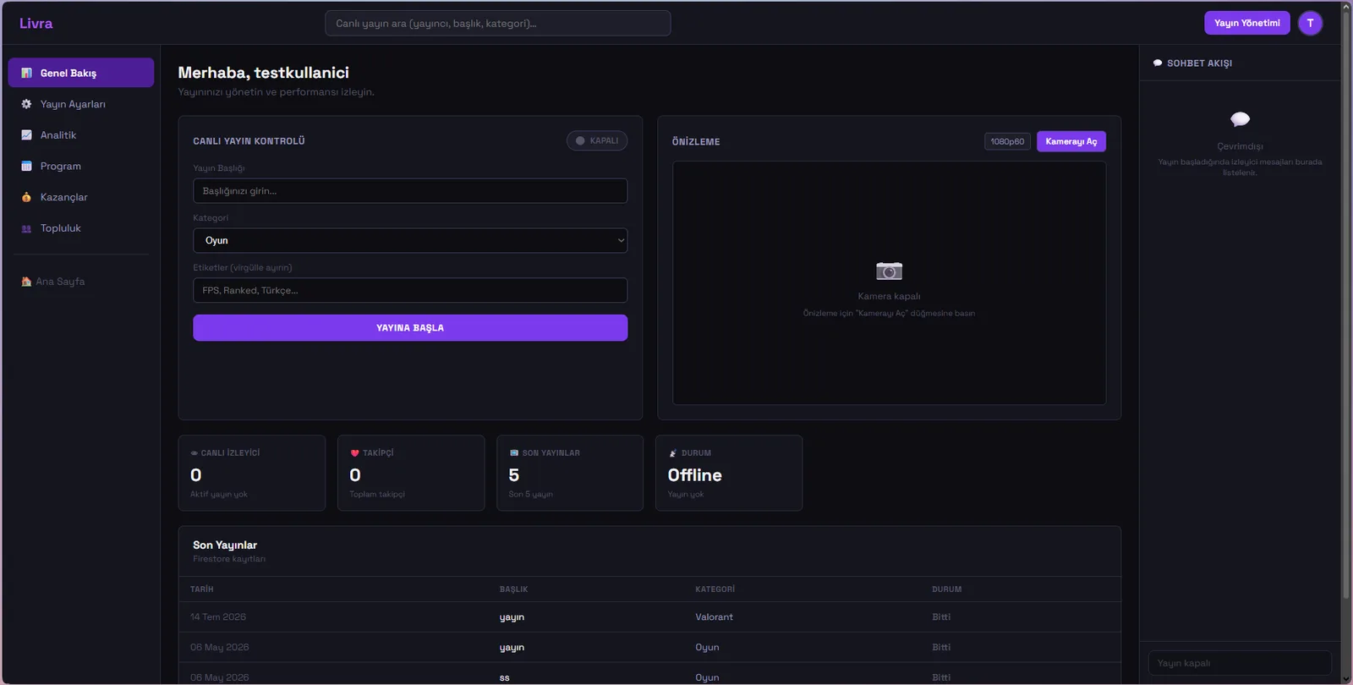Click the live stream search field
The height and width of the screenshot is (685, 1353).
(x=498, y=23)
